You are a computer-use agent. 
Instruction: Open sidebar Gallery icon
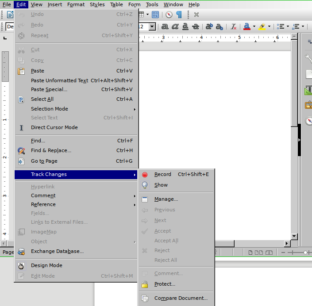[308, 105]
